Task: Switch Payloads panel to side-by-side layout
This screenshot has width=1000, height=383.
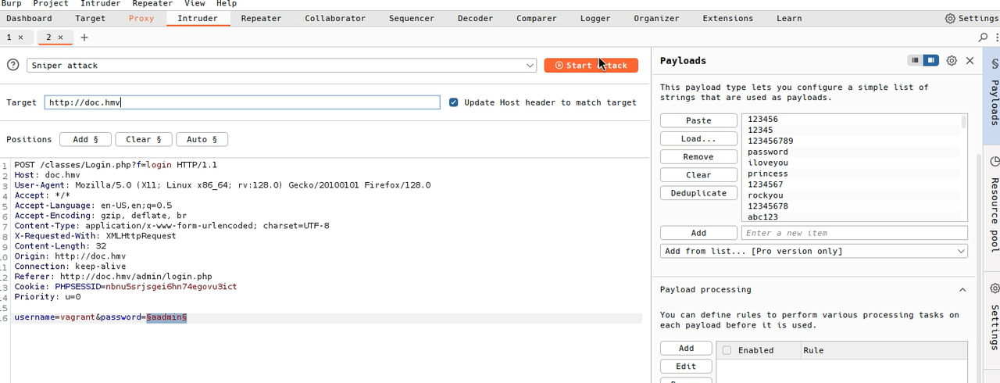Action: [930, 60]
